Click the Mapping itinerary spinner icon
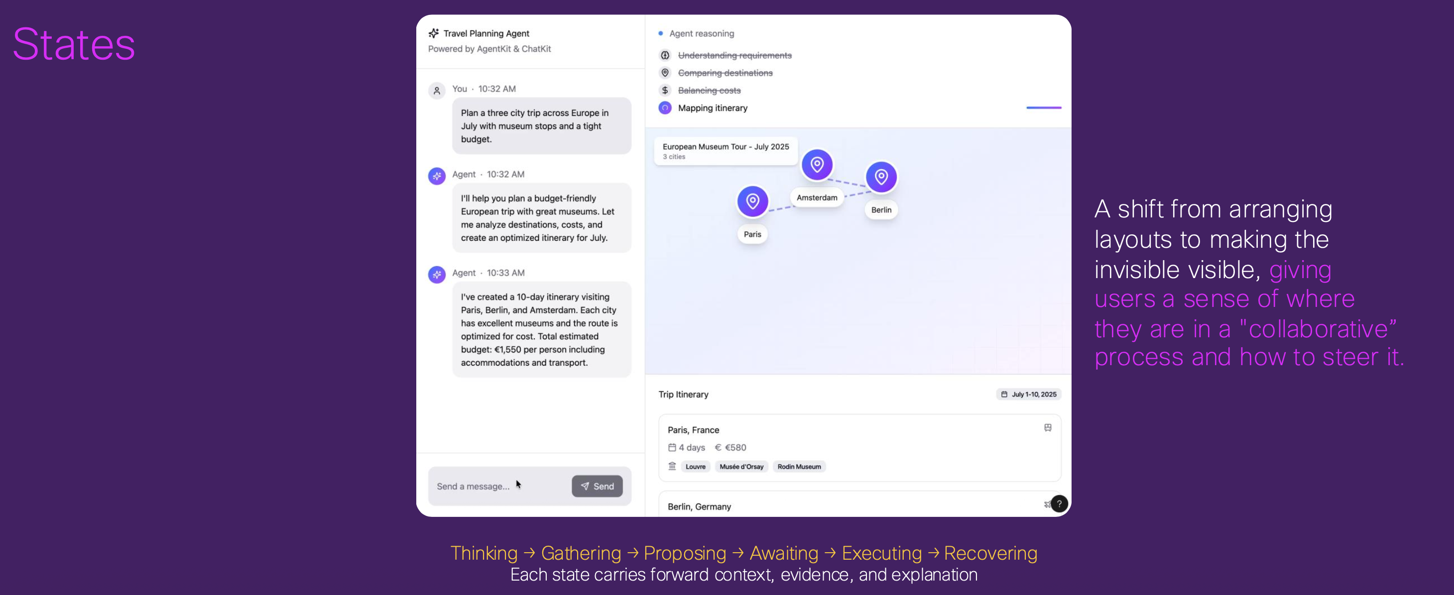Viewport: 1454px width, 595px height. pos(665,108)
